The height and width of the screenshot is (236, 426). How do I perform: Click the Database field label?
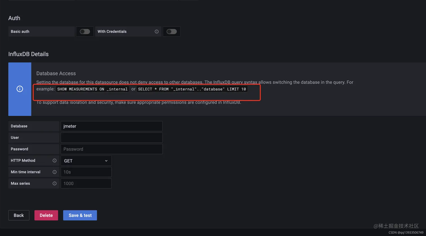click(x=19, y=126)
